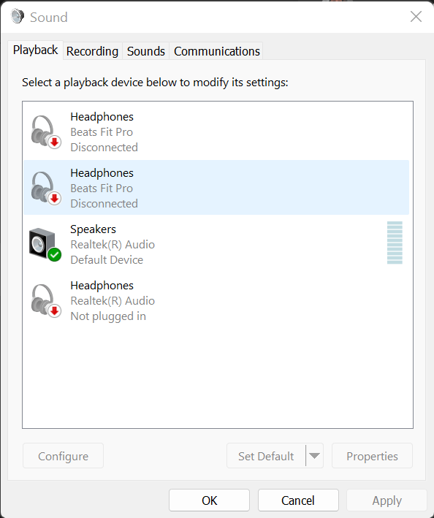Click the red arrow badge on first Headphones
Viewport: 434px width, 518px height.
55,142
